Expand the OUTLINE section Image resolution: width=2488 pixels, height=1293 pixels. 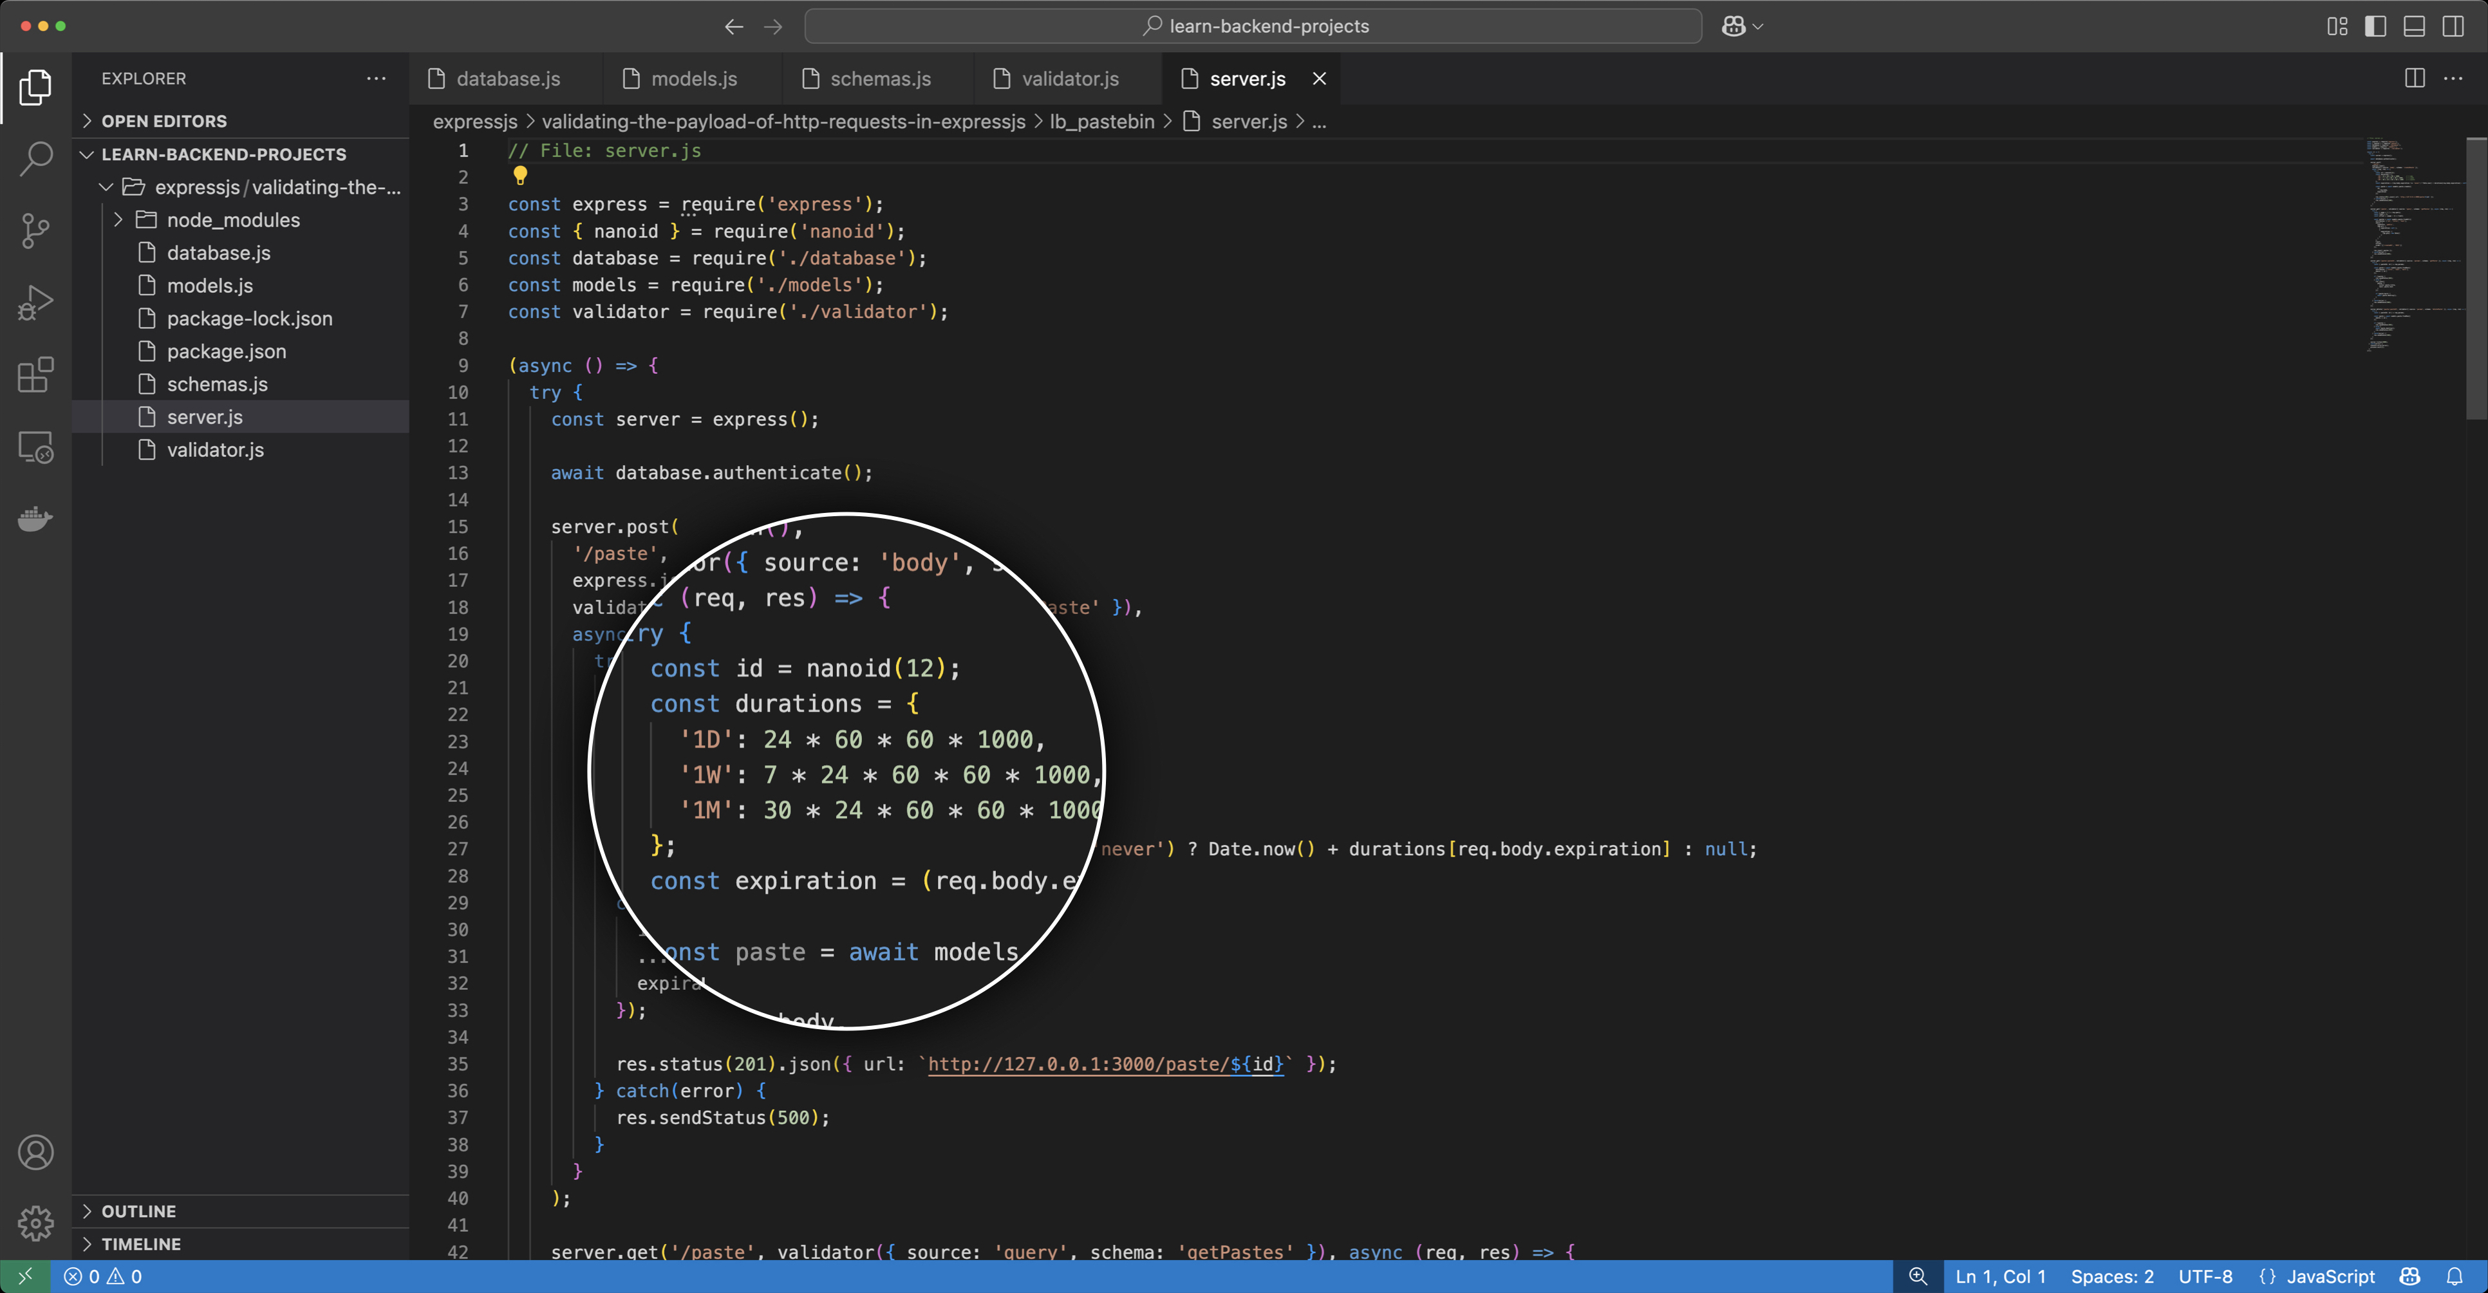138,1211
